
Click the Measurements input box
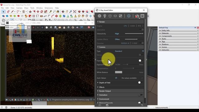184,107
